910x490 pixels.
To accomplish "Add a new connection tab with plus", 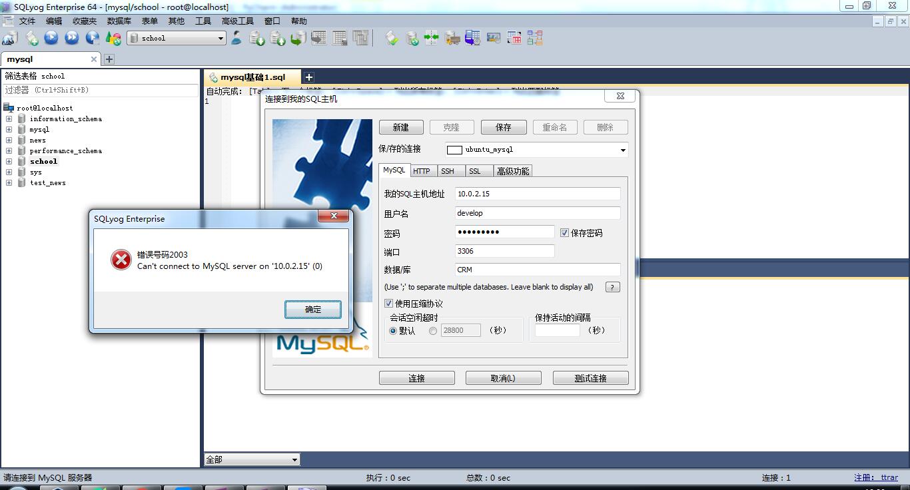I will tap(109, 59).
